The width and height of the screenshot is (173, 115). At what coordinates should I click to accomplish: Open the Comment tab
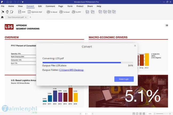50,6
